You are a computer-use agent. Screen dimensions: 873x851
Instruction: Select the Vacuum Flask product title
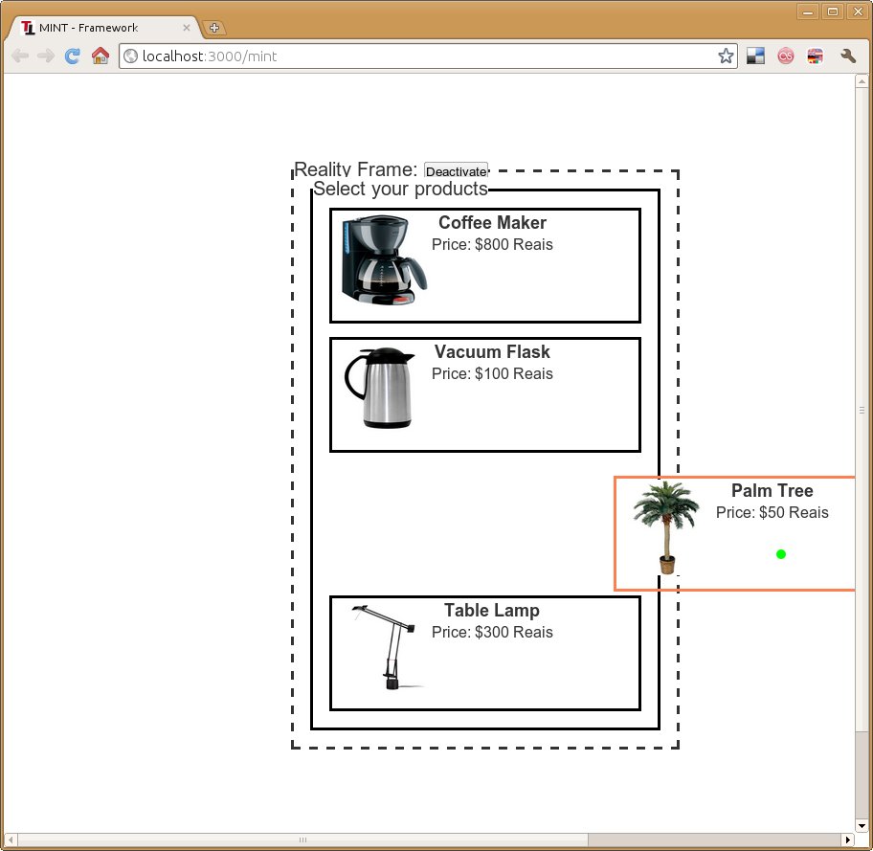[x=492, y=352]
